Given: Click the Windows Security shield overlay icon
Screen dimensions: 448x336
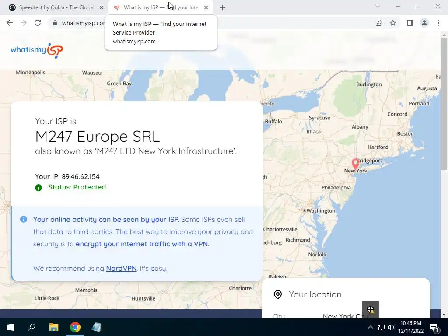Looking at the screenshot, I should 370,309.
